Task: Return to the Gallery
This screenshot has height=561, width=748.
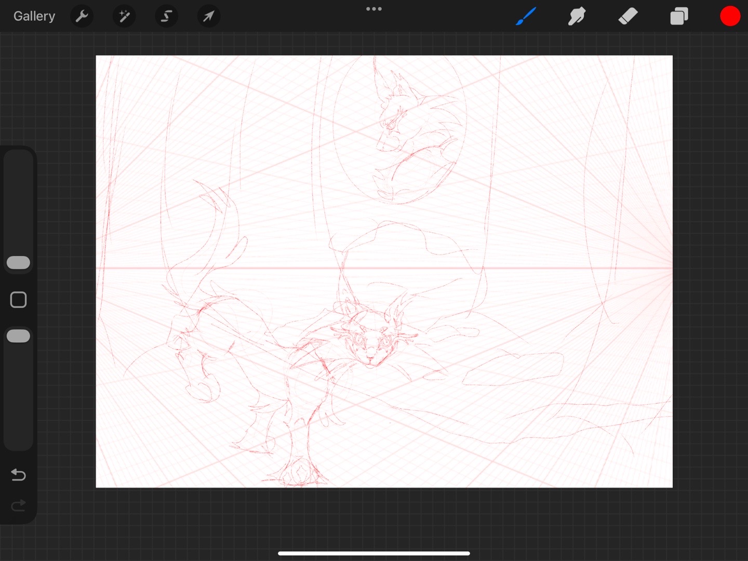Action: pos(34,16)
